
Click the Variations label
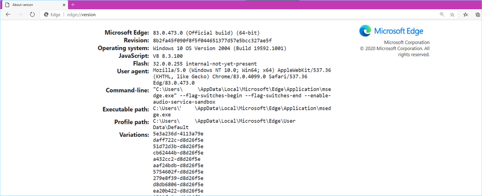134,135
